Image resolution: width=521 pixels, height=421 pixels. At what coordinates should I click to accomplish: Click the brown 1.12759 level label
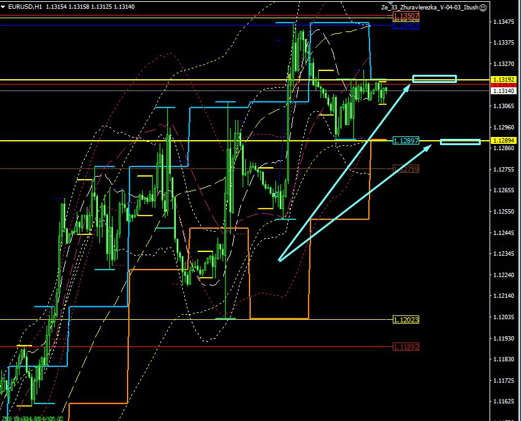tap(405, 169)
